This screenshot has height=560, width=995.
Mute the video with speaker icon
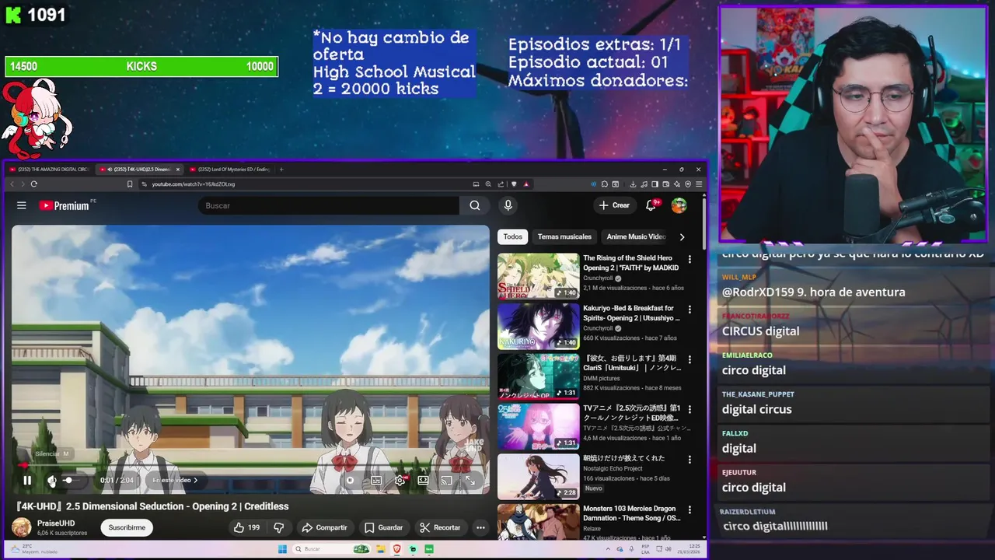[x=51, y=481]
